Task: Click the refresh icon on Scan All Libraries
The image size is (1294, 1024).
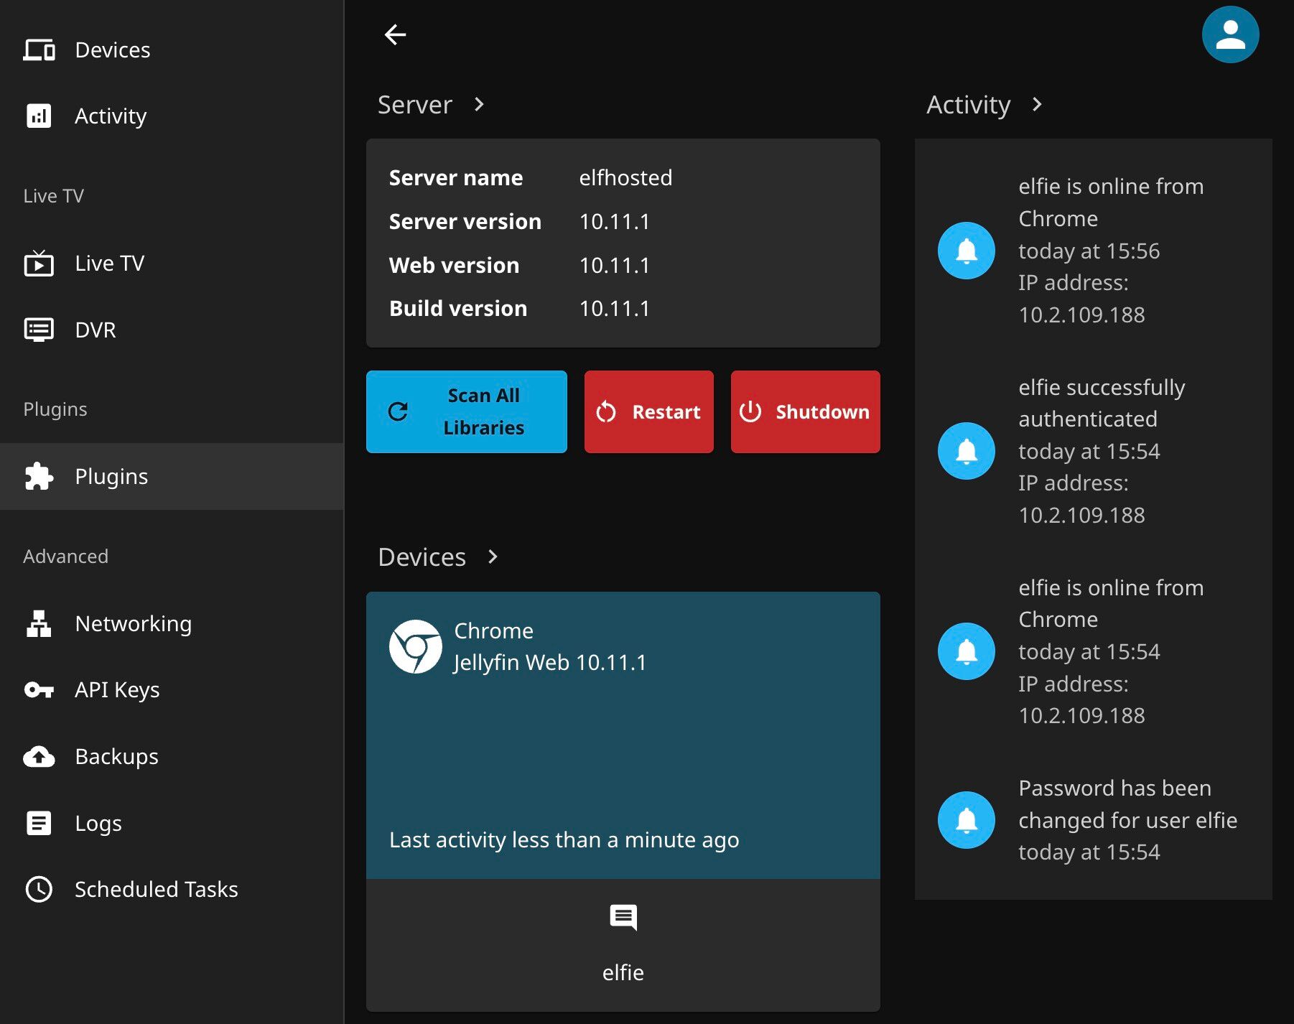Action: pyautogui.click(x=398, y=411)
